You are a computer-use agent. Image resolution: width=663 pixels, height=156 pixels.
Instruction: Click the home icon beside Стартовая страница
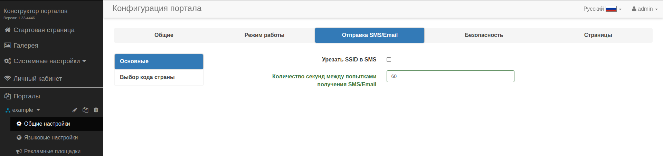pos(7,30)
